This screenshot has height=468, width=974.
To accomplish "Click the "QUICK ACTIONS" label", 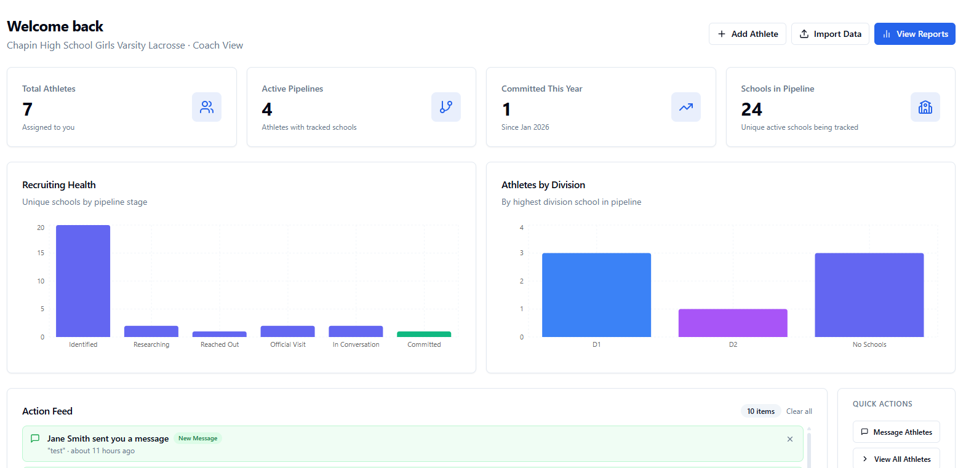I will [882, 404].
